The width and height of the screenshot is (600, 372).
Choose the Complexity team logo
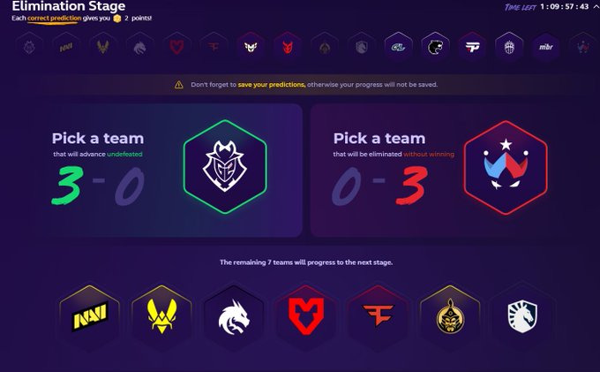point(398,48)
